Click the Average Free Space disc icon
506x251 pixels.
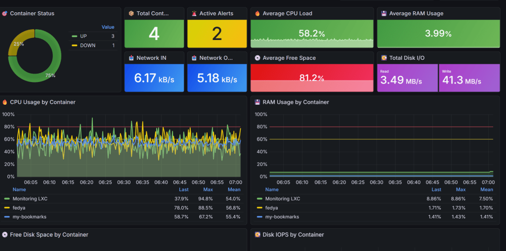pos(257,58)
